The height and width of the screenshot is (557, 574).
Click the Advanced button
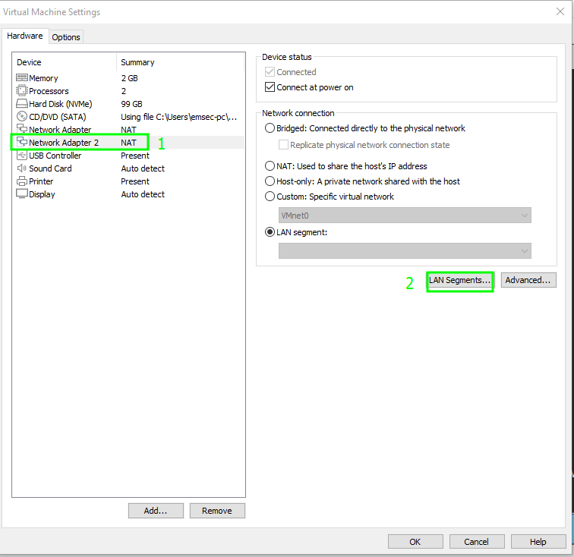528,281
